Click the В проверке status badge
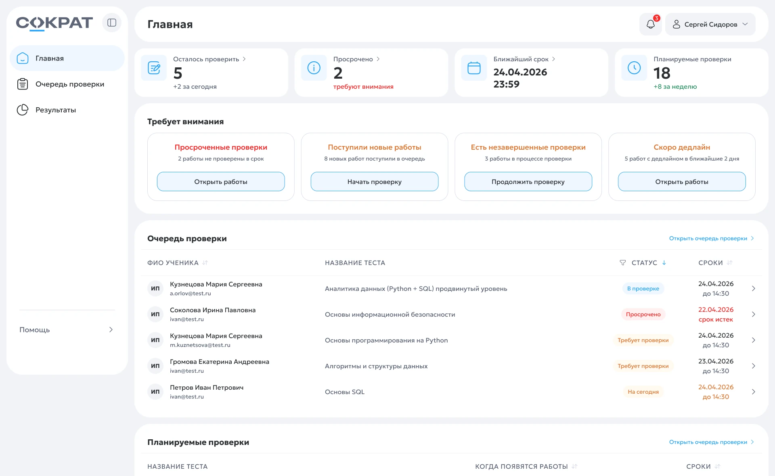Image resolution: width=775 pixels, height=476 pixels. click(643, 288)
